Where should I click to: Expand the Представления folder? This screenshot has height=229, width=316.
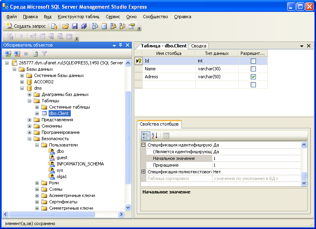[29, 120]
